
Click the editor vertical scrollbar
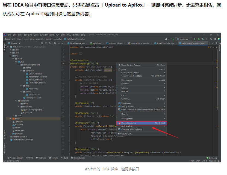point(217,79)
